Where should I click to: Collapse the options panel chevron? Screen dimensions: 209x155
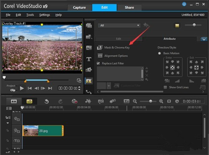pos(204,39)
